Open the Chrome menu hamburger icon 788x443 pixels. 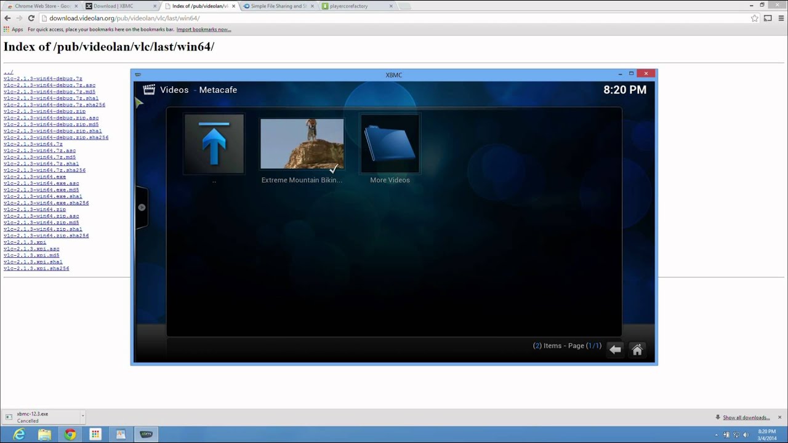(781, 18)
